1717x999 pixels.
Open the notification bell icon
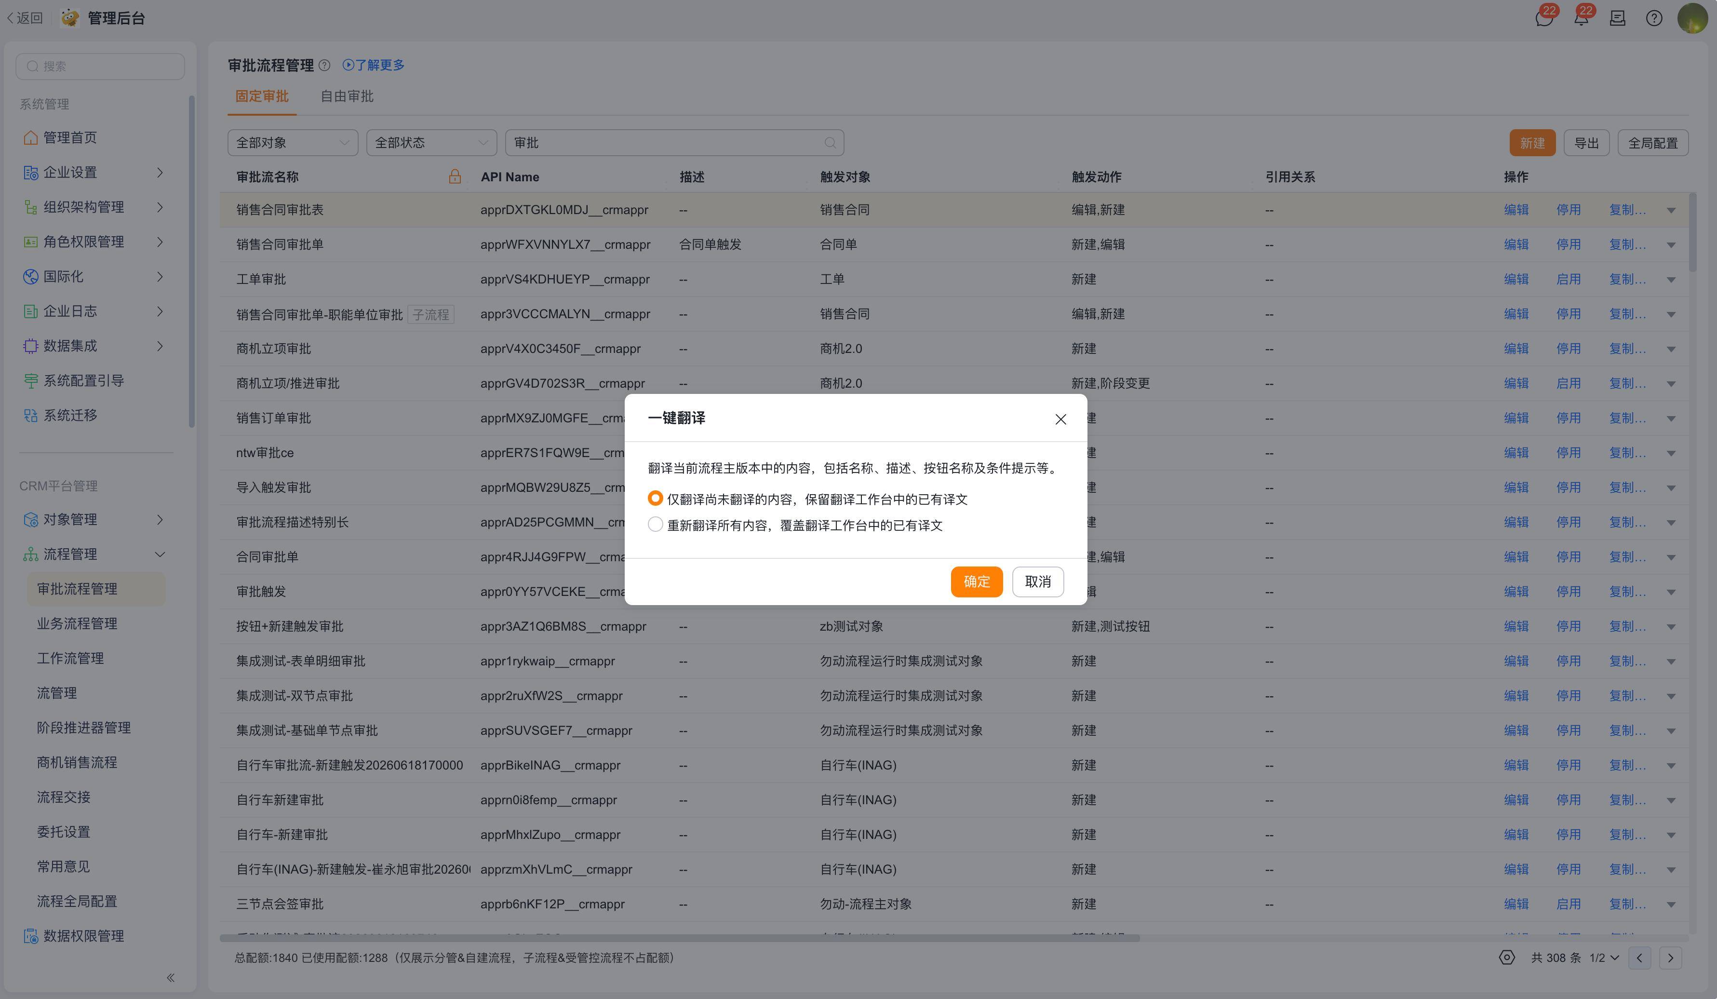click(x=1581, y=18)
